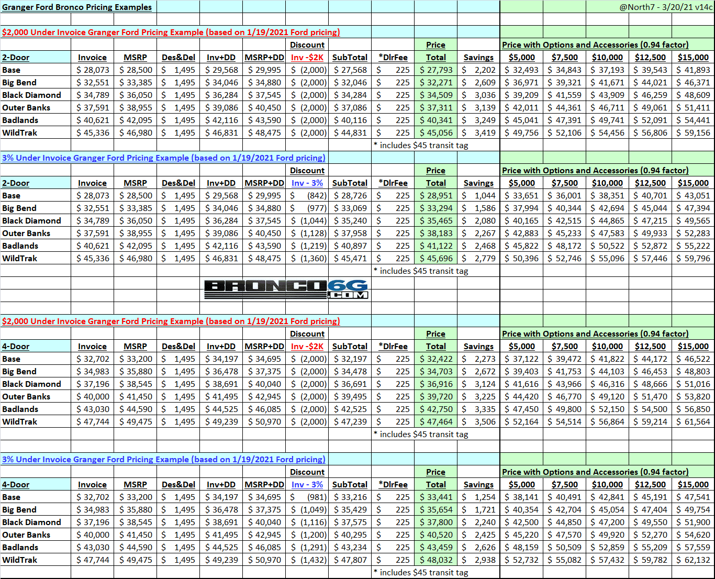The image size is (715, 579).
Task: Click the cell with "$ 38,141"
Action: (522, 497)
